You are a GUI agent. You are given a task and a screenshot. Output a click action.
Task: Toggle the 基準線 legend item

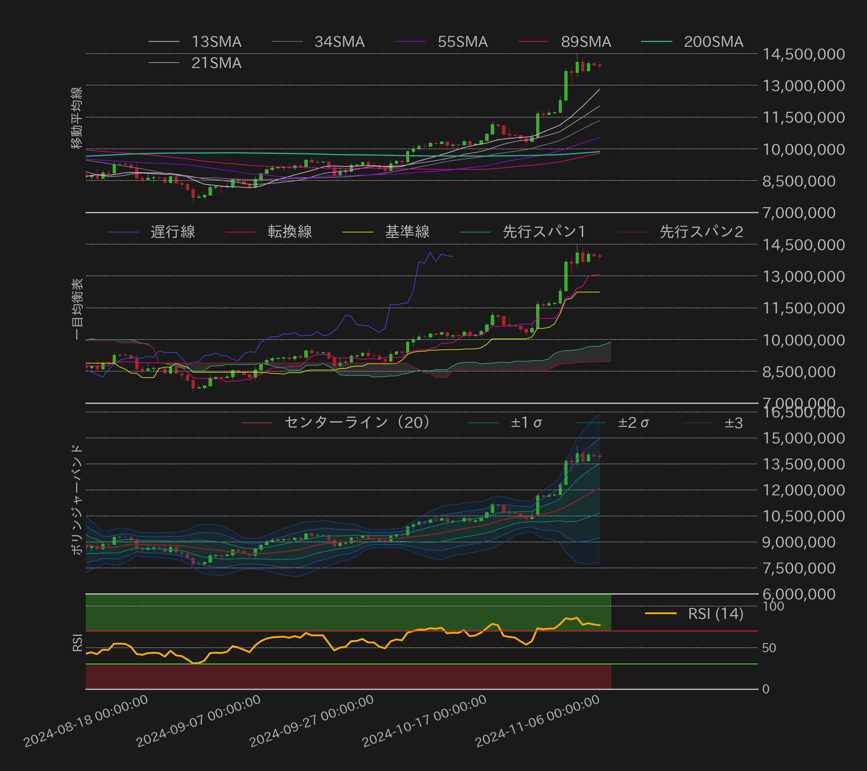point(407,232)
